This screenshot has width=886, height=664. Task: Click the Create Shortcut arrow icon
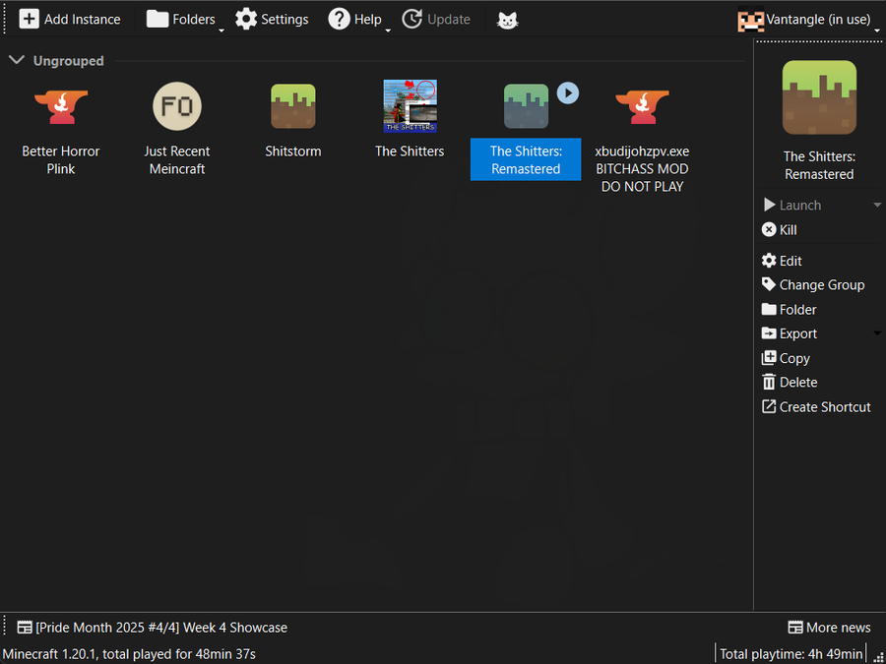769,406
